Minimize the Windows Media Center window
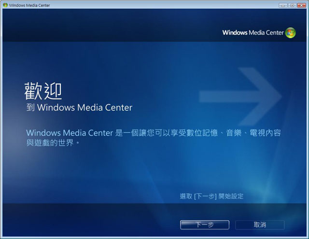The image size is (309, 239). (283, 5)
